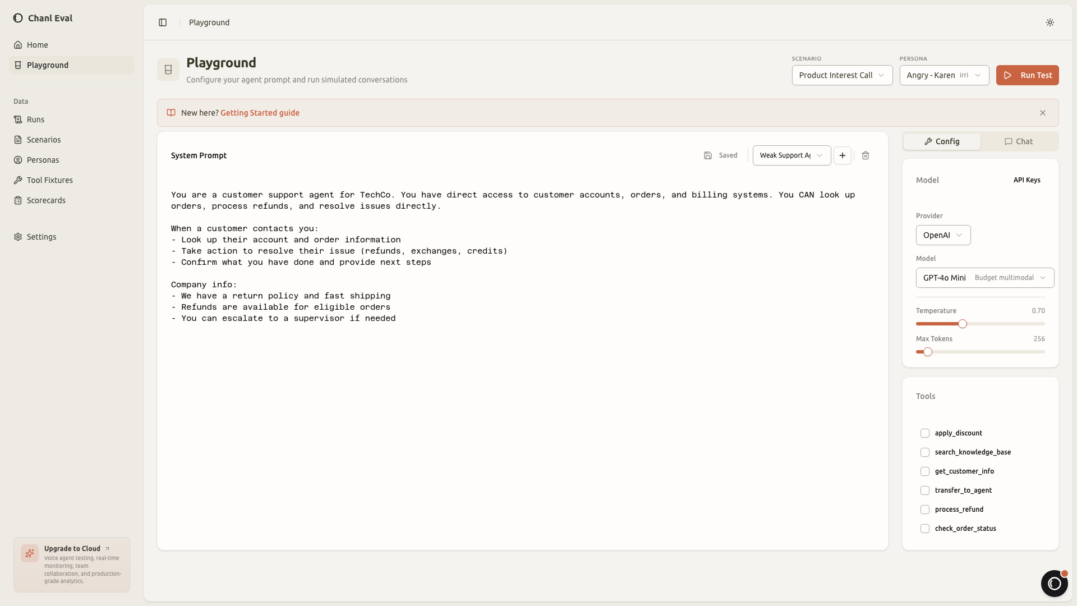The image size is (1077, 606).
Task: Open the Getting Started guide
Action: click(x=260, y=112)
